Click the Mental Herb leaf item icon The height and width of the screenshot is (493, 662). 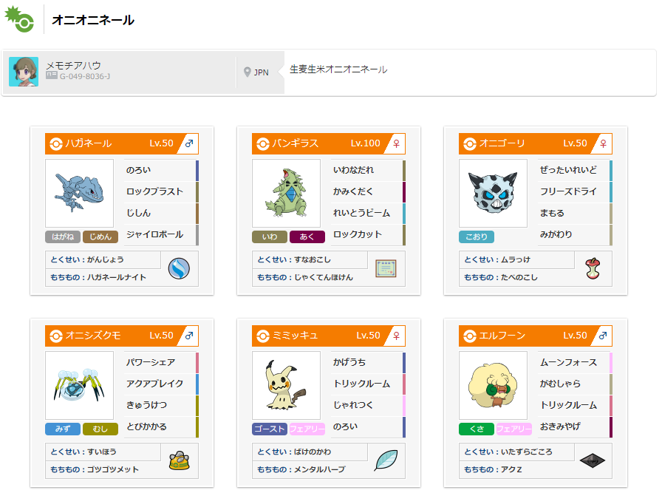pos(386,460)
